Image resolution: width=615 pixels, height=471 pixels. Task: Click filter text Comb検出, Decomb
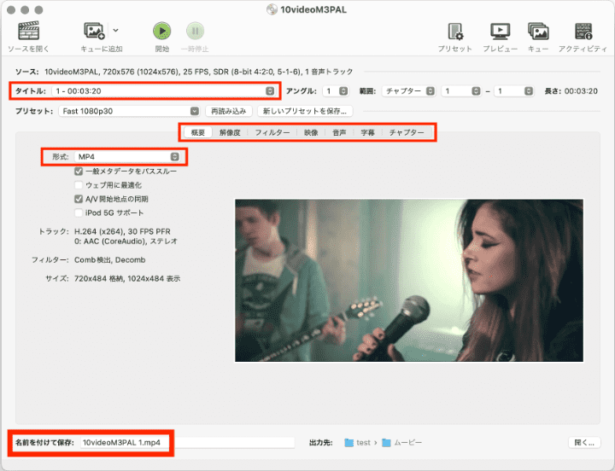(110, 259)
